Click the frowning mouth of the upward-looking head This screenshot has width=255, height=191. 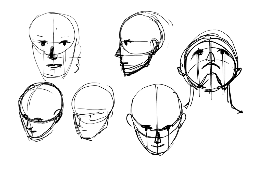211,66
